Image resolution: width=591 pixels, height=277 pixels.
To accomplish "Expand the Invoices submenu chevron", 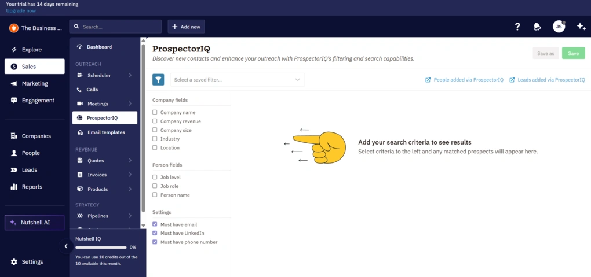I will (130, 175).
